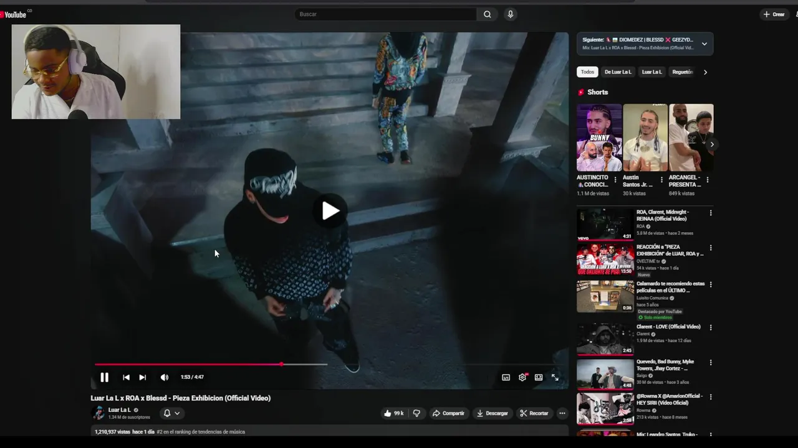Open options for Clarent LOVE video
This screenshot has width=798, height=448.
[x=711, y=327]
